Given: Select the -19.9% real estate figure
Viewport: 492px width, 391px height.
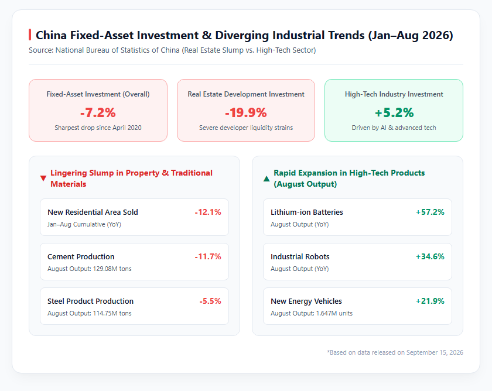Looking at the screenshot, I should [246, 112].
